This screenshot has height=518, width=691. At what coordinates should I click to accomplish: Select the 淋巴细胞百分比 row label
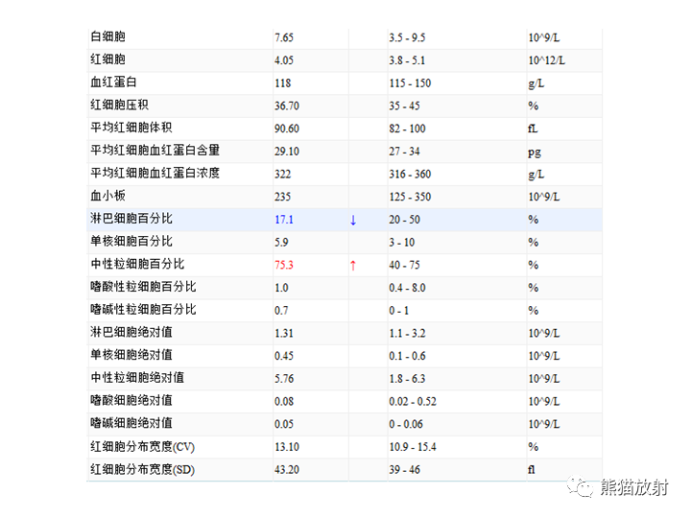[131, 219]
